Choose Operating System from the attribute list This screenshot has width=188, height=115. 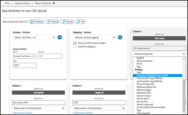[x=144, y=61]
